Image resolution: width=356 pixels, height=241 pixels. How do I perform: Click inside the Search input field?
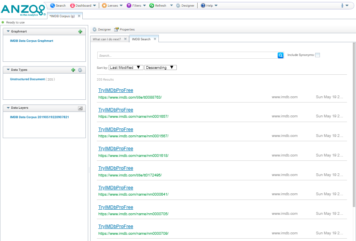(x=187, y=55)
